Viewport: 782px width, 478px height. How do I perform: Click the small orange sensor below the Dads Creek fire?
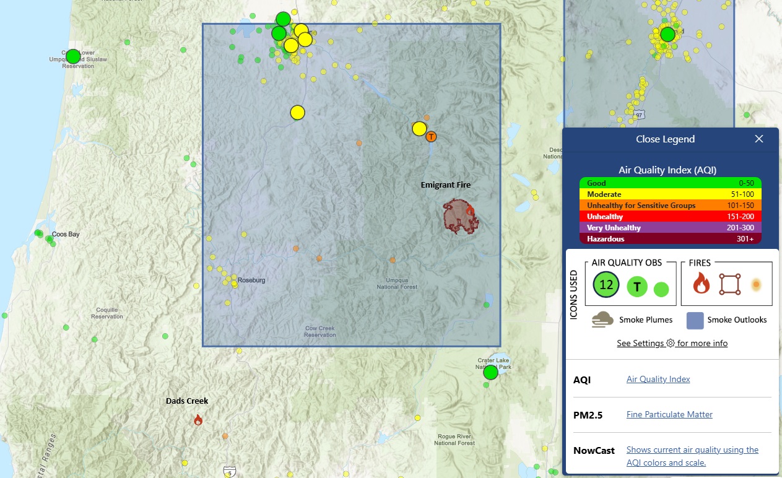pos(225,437)
